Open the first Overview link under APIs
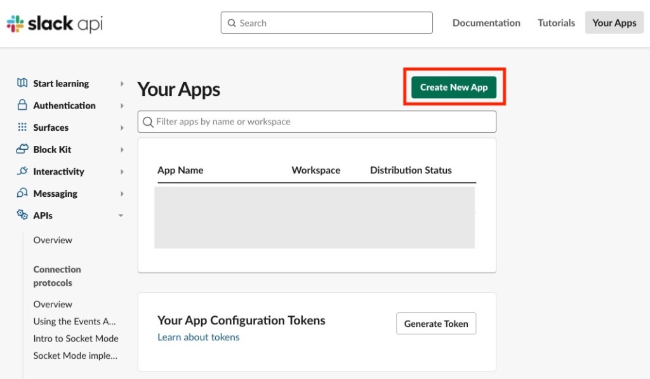This screenshot has height=379, width=650. (x=53, y=240)
